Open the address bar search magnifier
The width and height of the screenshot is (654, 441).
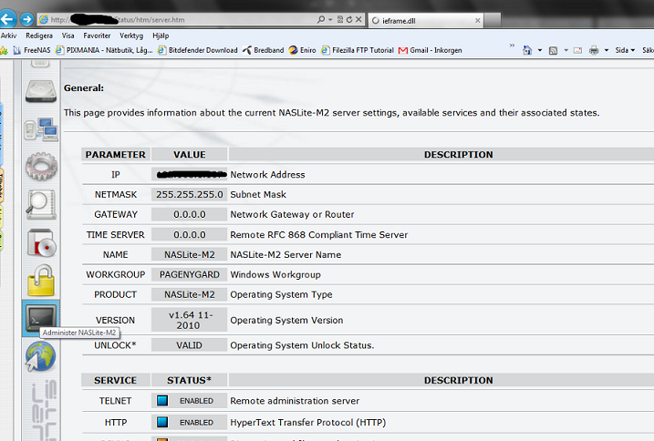pos(321,20)
